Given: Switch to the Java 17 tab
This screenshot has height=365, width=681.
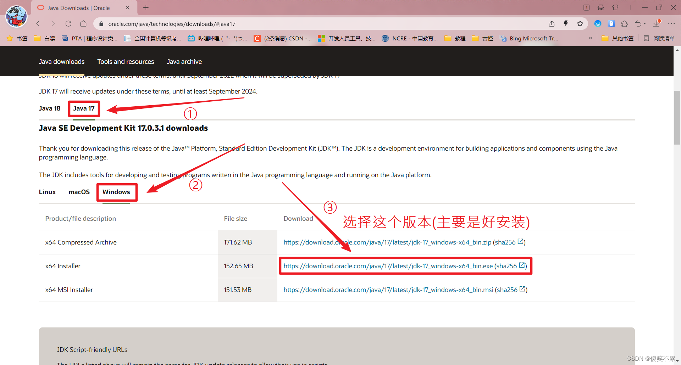Looking at the screenshot, I should [84, 108].
